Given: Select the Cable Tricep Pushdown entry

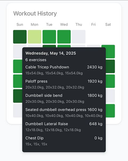Looking at the screenshot, I should pos(64,70).
